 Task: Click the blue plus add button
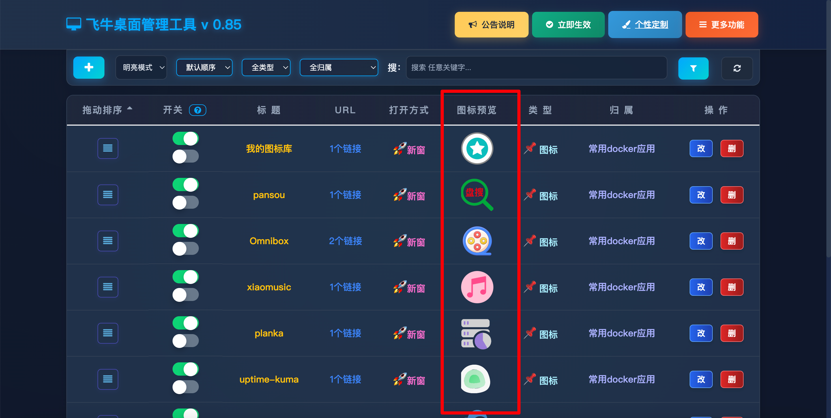pyautogui.click(x=89, y=68)
